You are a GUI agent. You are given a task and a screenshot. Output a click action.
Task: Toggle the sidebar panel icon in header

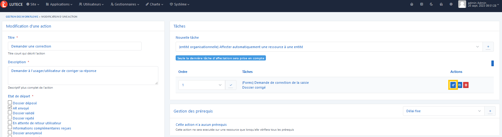click(421, 4)
